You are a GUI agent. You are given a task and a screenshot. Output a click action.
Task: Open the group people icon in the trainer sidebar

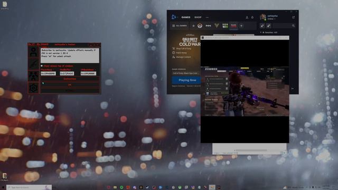coord(33,76)
